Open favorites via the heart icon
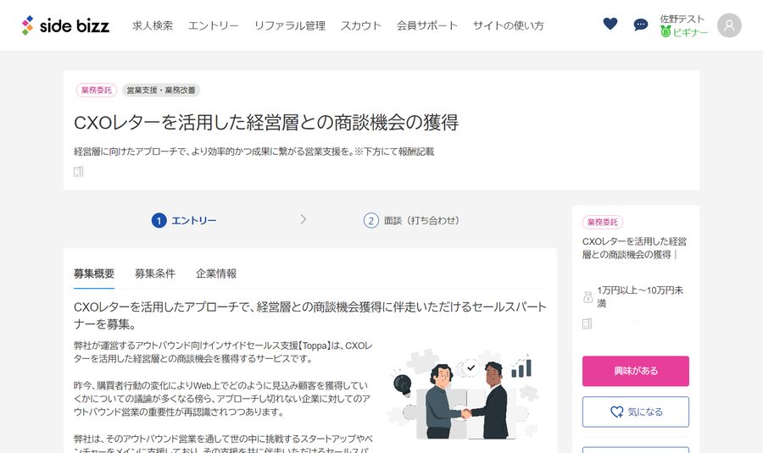 point(610,24)
